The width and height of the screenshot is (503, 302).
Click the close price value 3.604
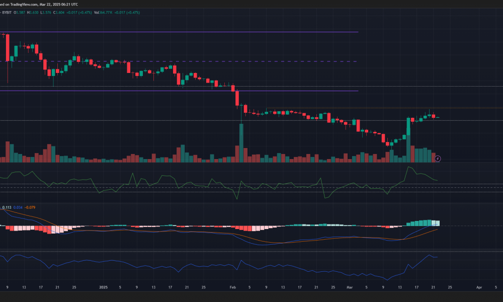pyautogui.click(x=60, y=13)
